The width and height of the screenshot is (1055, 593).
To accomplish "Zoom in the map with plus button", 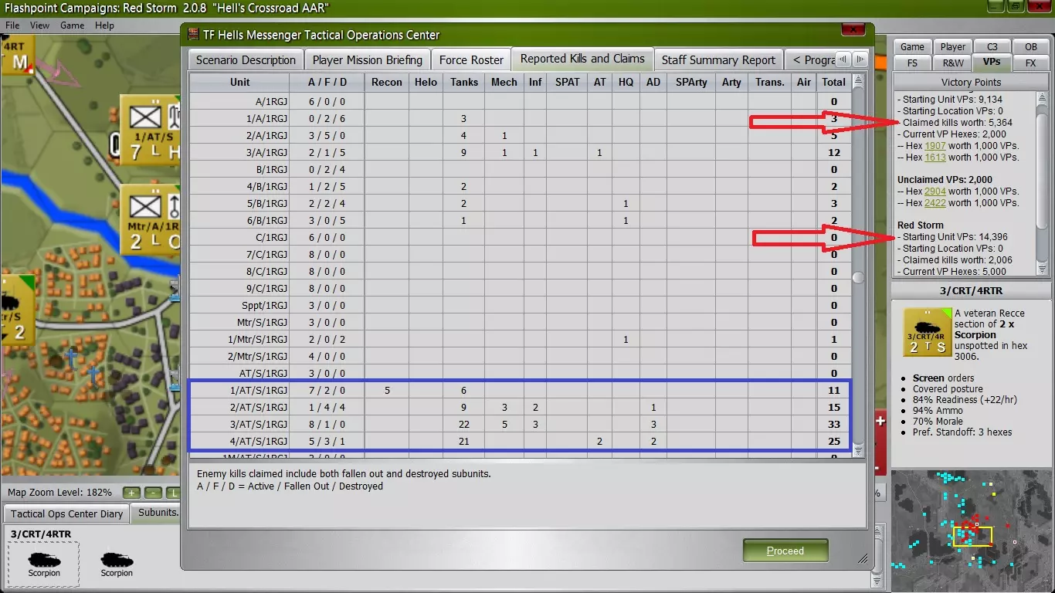I will click(x=132, y=493).
